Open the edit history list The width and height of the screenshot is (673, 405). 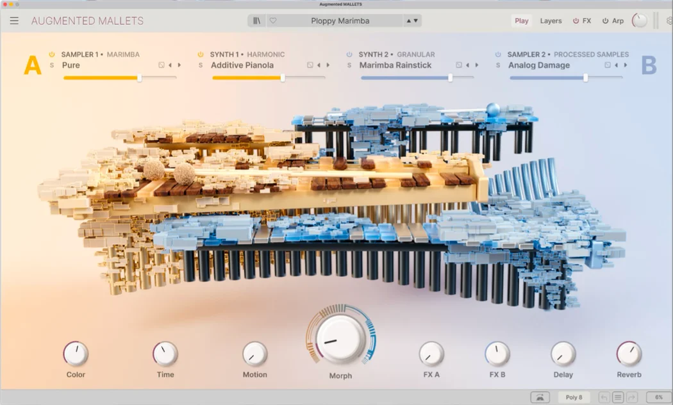click(x=618, y=397)
